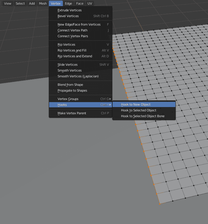Select Hook to Selected Object Bone
The width and height of the screenshot is (208, 224).
143,116
